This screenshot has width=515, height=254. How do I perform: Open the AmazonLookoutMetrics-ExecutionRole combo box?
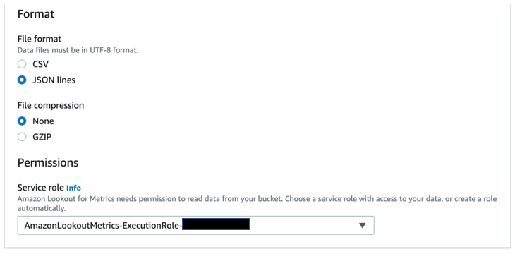tap(195, 225)
